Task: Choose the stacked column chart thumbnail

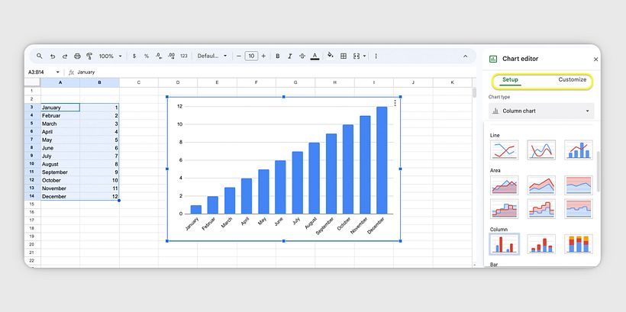Action: (541, 244)
